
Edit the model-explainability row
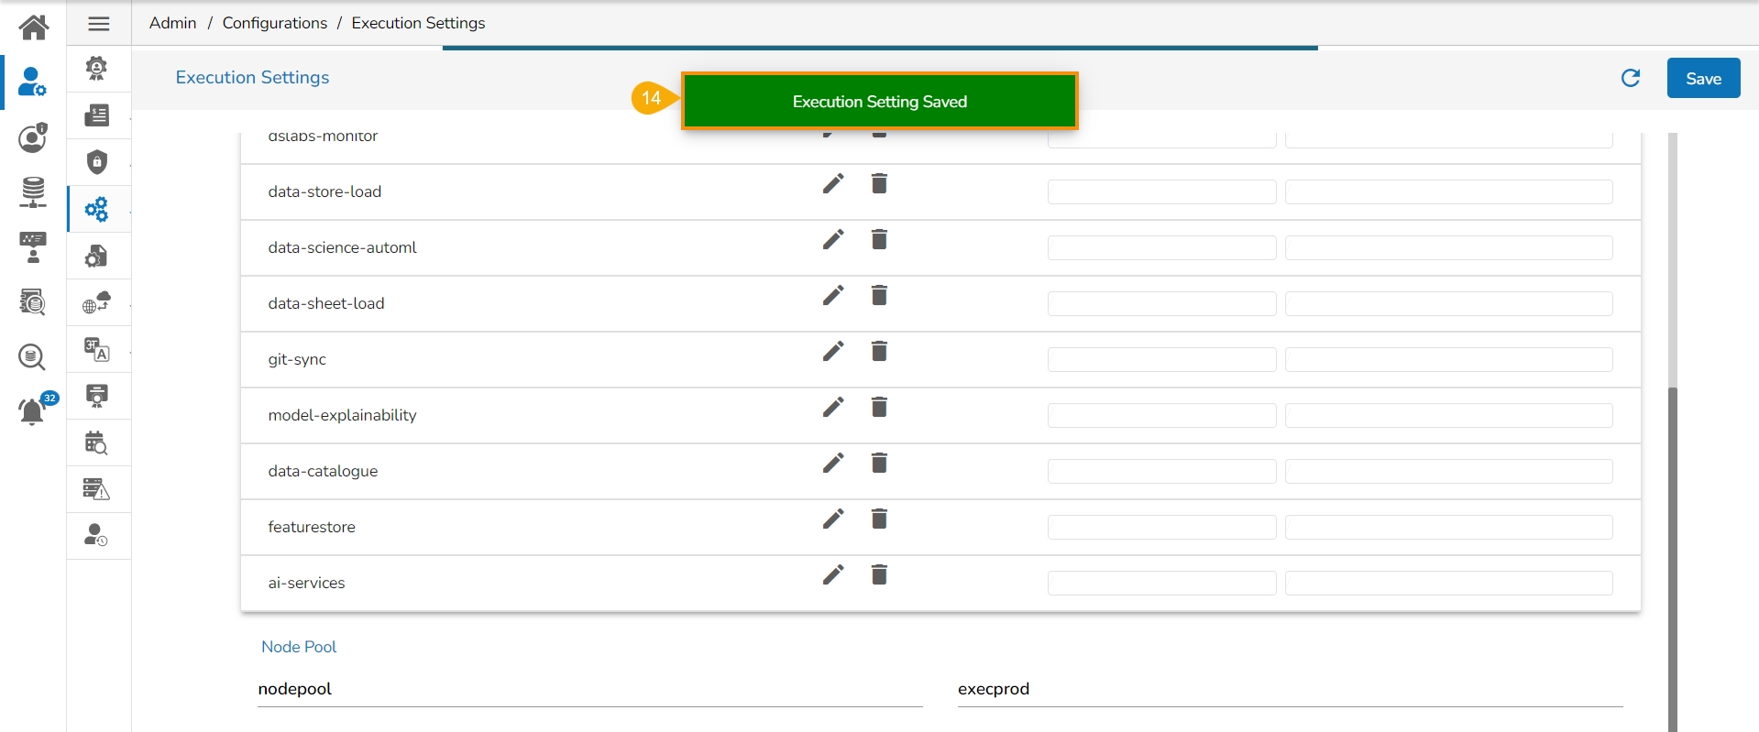833,407
